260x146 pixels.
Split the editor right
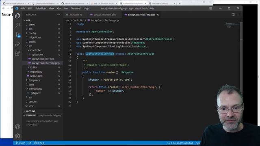tap(233, 15)
